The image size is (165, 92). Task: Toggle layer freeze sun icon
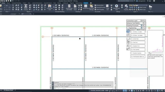(x=131, y=5)
